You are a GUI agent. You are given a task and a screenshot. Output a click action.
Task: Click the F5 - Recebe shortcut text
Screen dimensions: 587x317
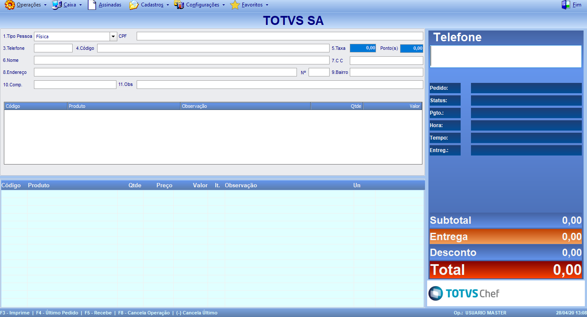pos(98,313)
